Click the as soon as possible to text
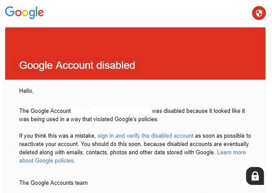Screen dimensions: 272x193 [223, 136]
